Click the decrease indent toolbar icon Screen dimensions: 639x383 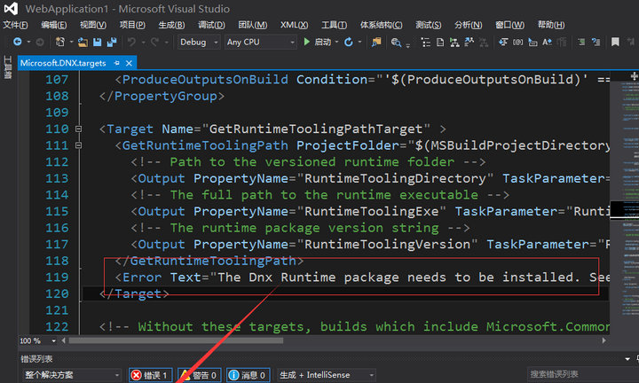point(503,42)
